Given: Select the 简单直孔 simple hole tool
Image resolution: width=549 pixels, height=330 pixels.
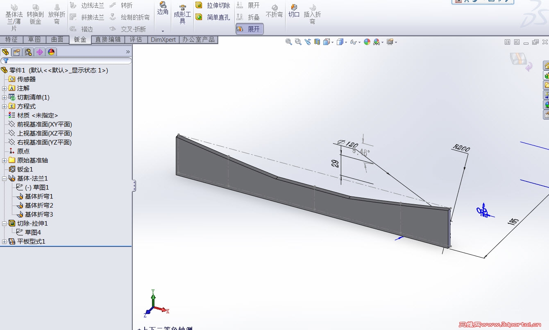Looking at the screenshot, I should point(213,17).
